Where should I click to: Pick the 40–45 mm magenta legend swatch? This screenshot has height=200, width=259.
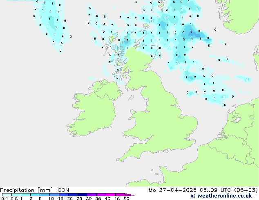click(111, 195)
